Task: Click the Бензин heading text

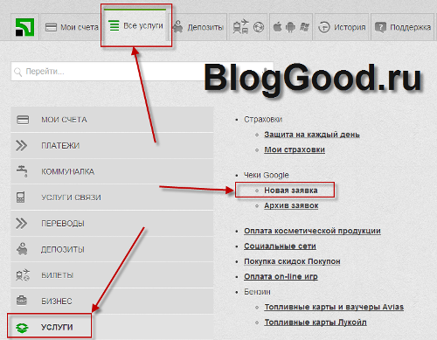Action: (257, 292)
